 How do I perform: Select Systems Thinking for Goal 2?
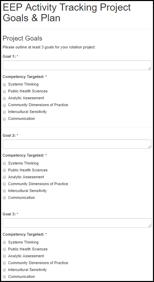pos(4,163)
